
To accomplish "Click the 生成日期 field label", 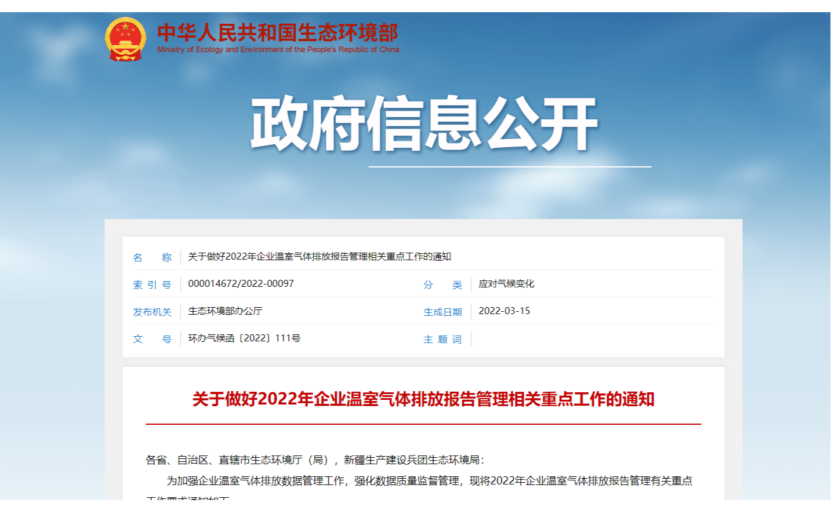I will [442, 312].
